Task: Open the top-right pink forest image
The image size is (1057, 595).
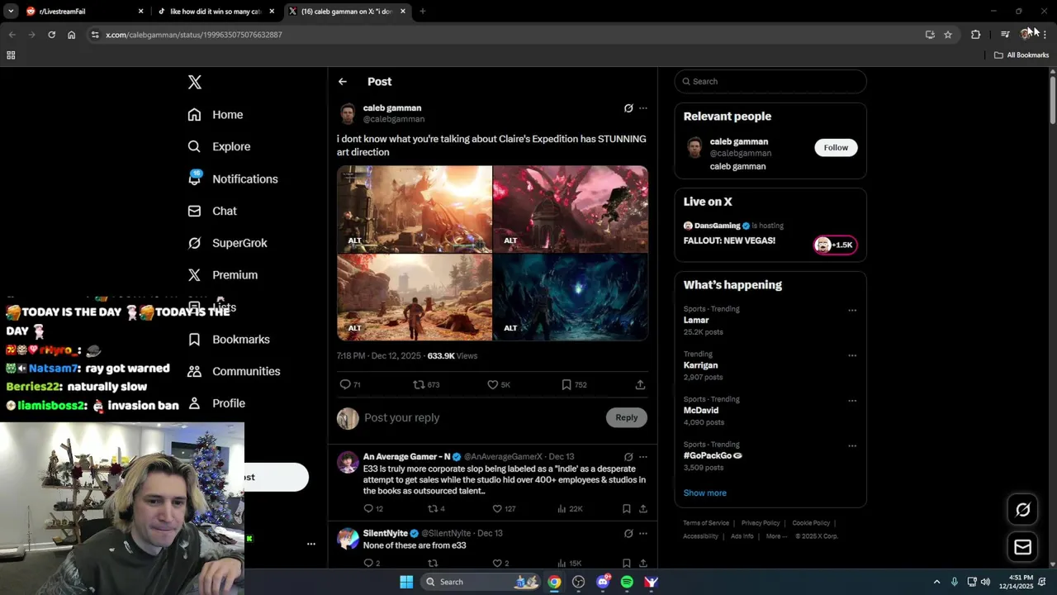Action: 571,209
